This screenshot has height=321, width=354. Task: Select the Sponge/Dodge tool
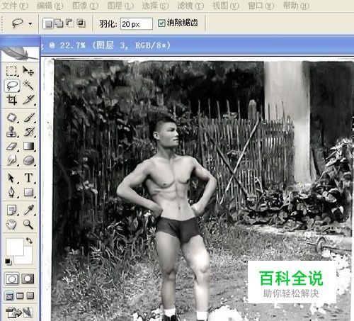(x=29, y=161)
